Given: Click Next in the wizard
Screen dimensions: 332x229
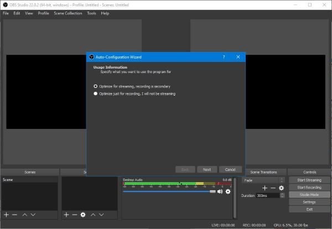Looking at the screenshot, I should [x=207, y=169].
